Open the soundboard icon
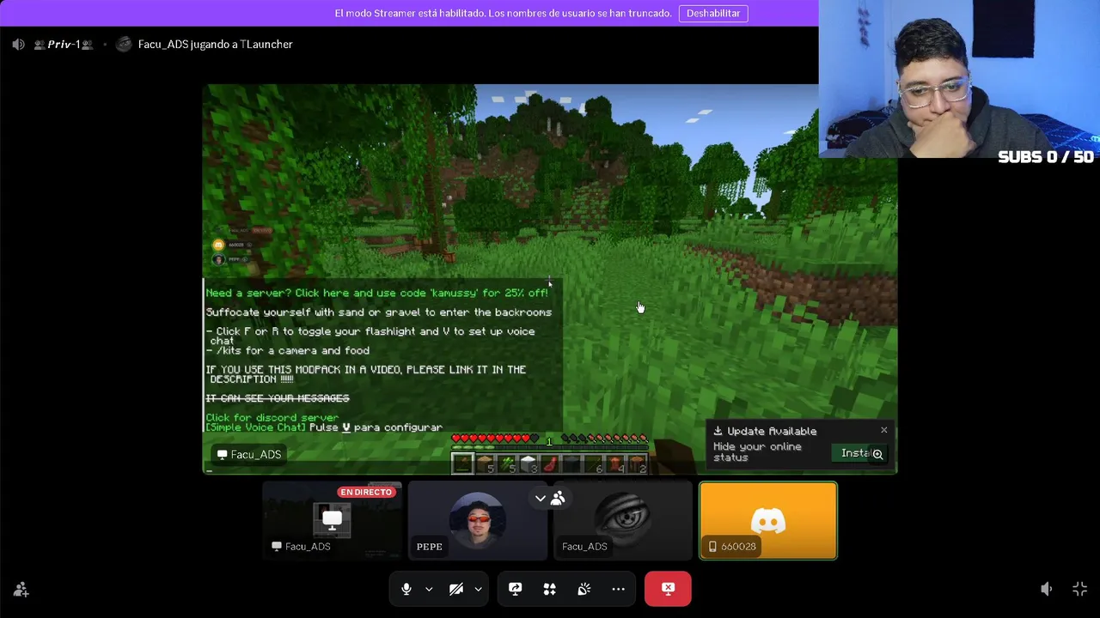The width and height of the screenshot is (1100, 618). tap(584, 589)
